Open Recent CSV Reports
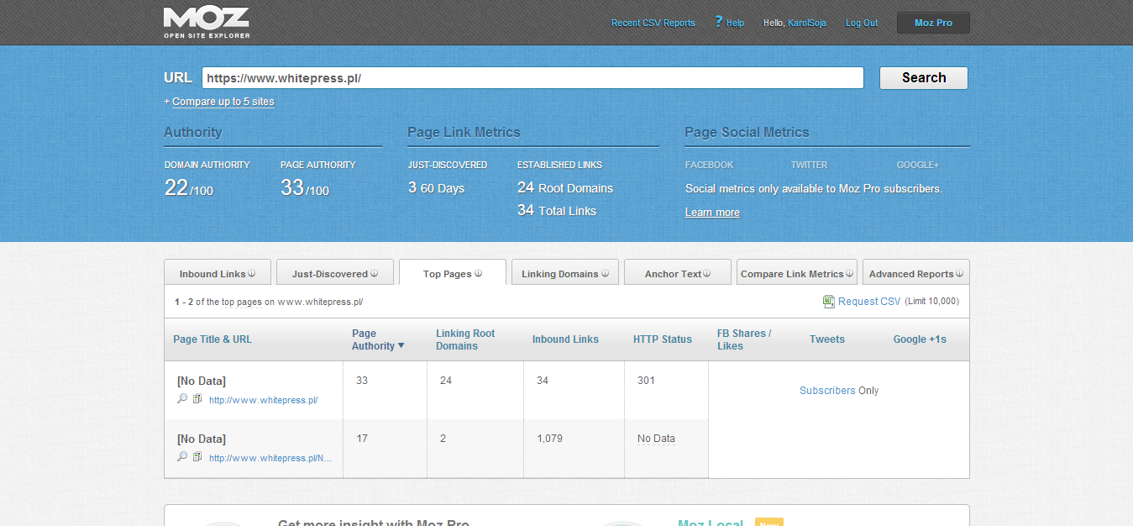Screen dimensions: 1133x526 pyautogui.click(x=653, y=23)
